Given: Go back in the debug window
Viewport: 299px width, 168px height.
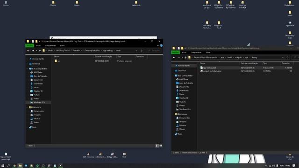Looking at the screenshot, I should coord(174,57).
